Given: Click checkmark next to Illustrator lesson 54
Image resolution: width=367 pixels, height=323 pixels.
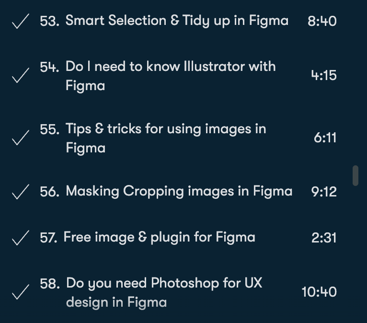Looking at the screenshot, I should [x=20, y=76].
